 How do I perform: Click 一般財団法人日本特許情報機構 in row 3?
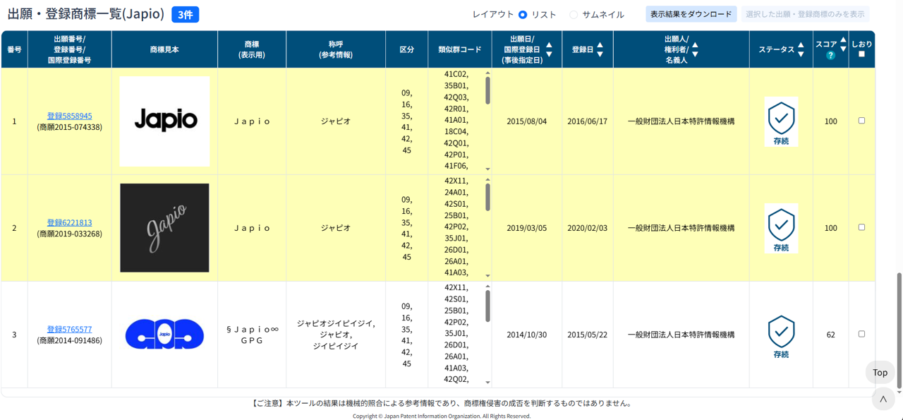[681, 335]
